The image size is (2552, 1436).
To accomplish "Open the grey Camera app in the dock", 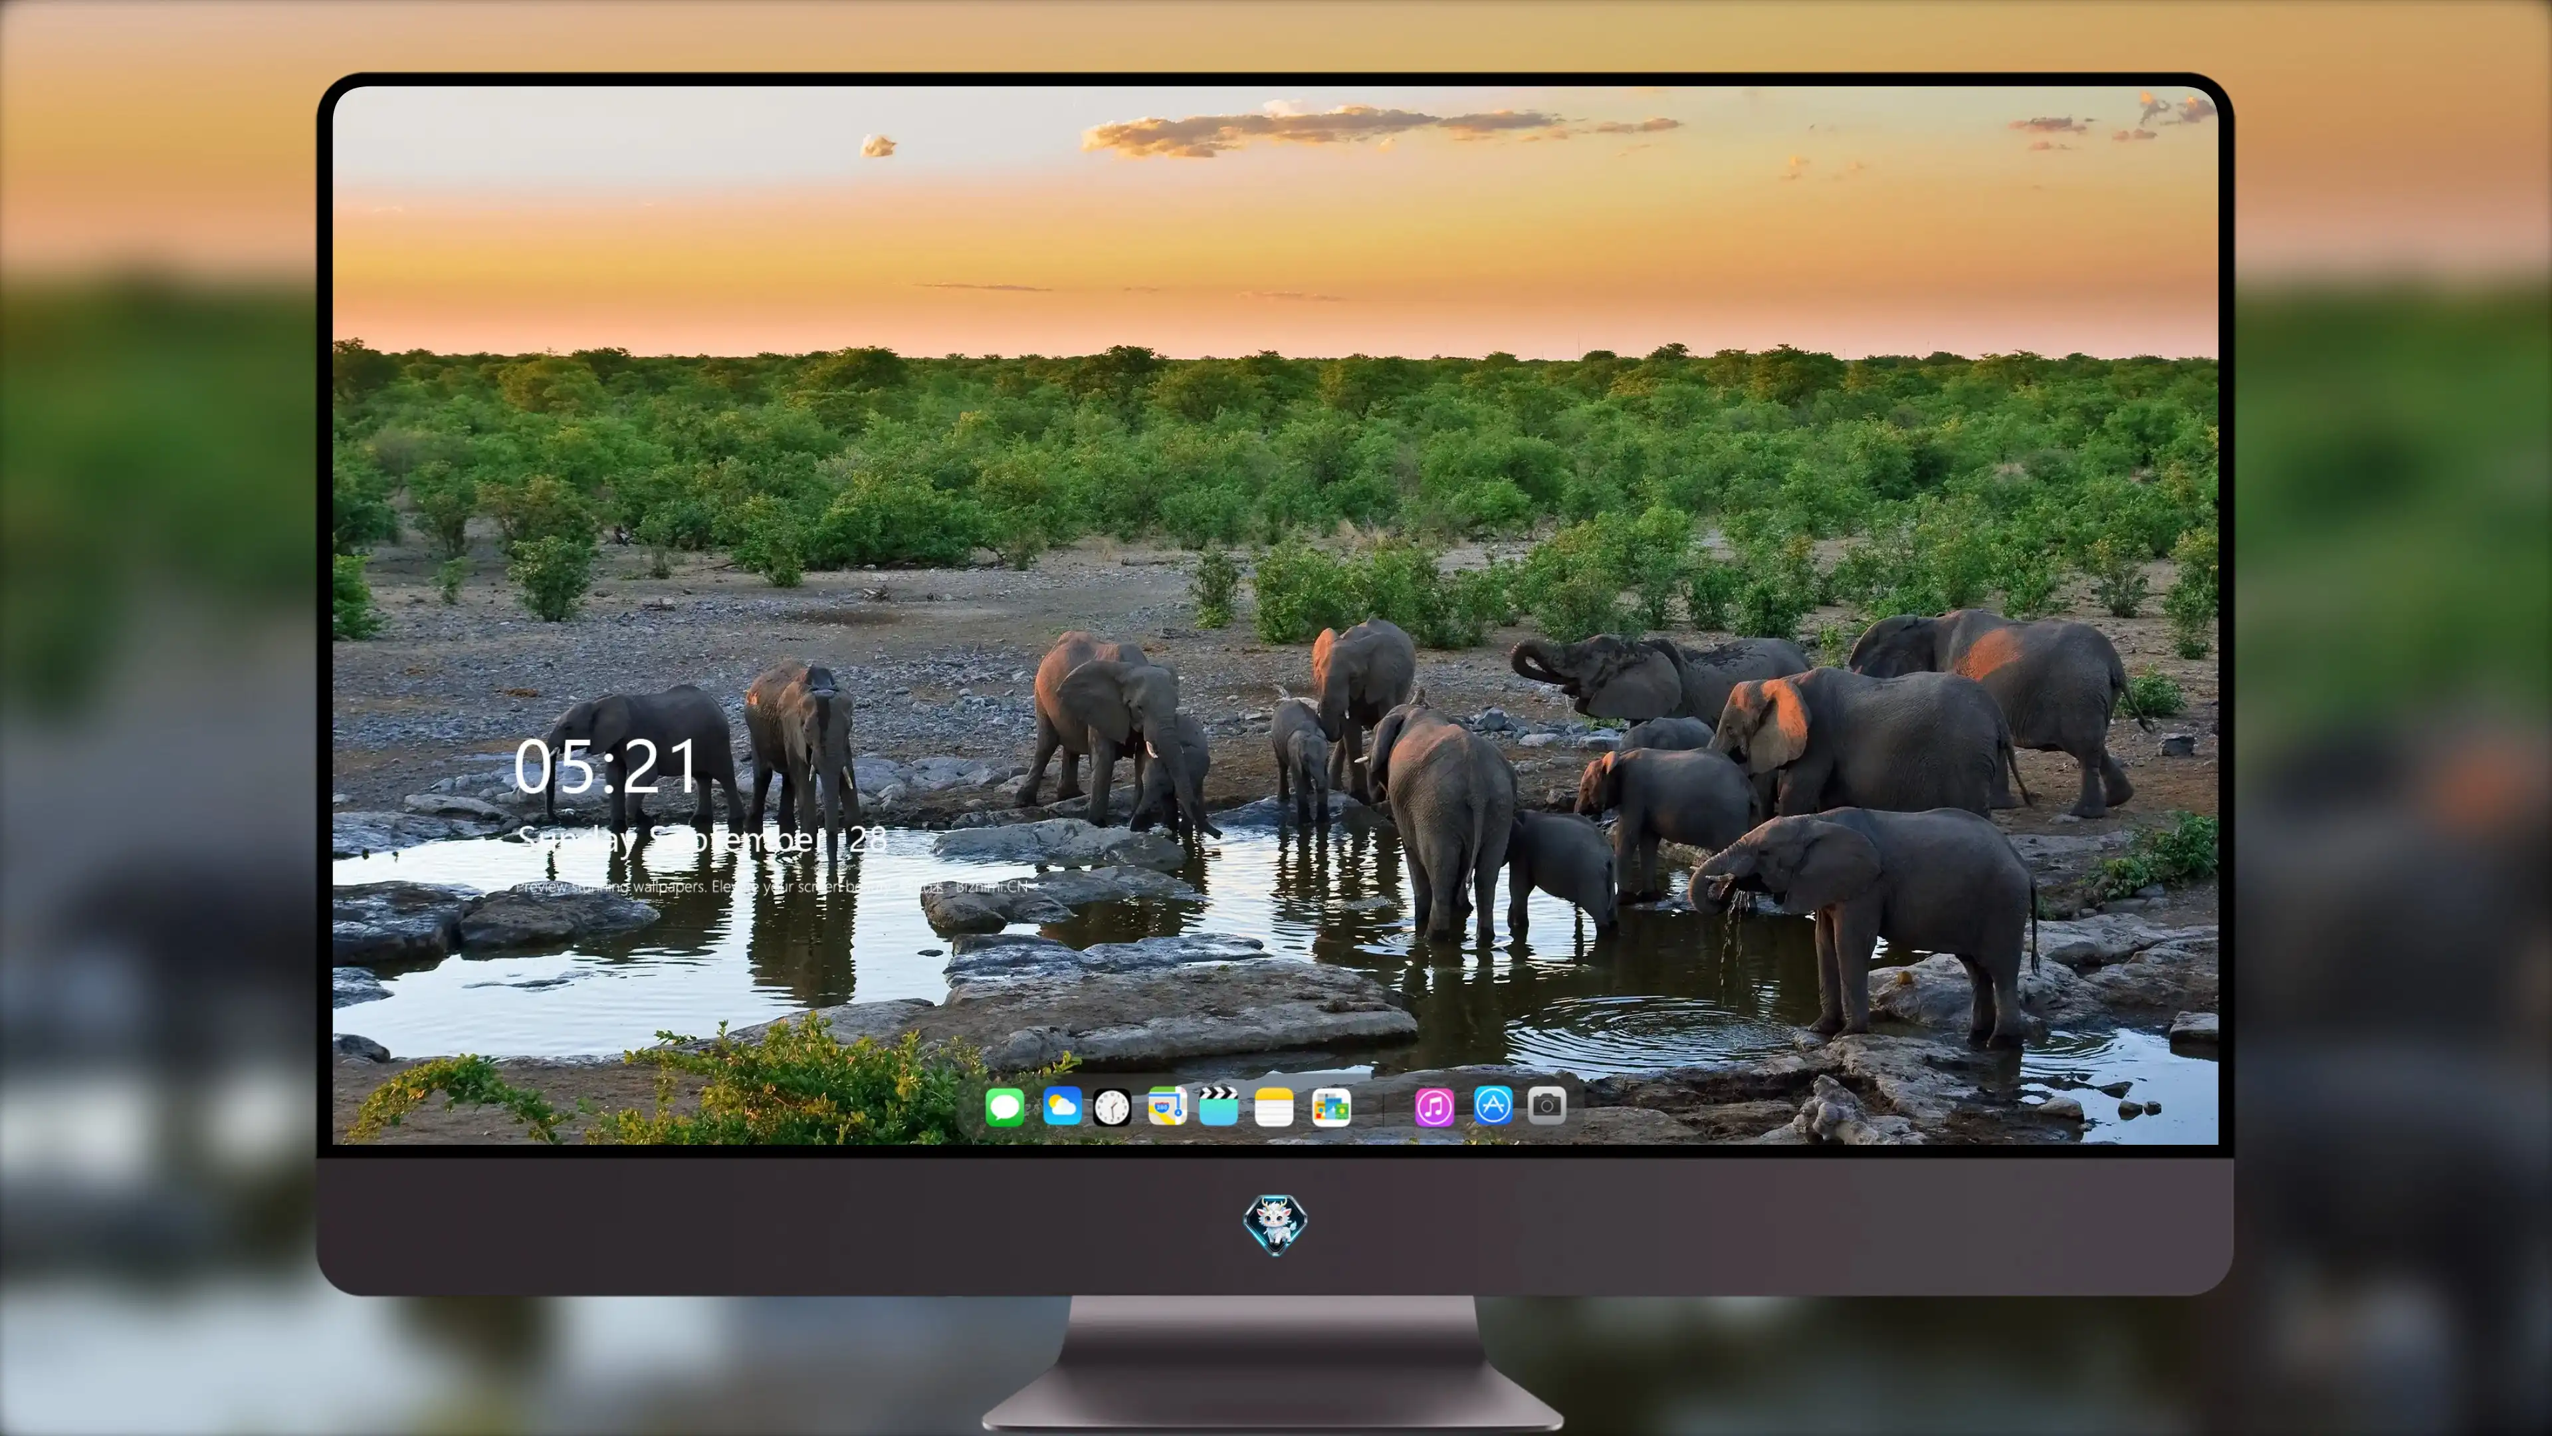I will [1546, 1105].
